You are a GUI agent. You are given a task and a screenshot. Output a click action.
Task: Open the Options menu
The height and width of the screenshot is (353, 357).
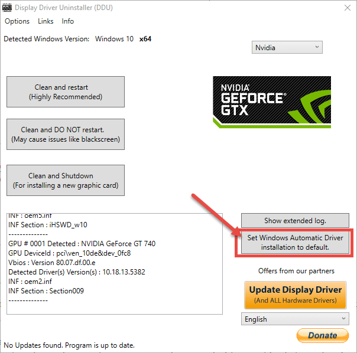click(x=17, y=21)
